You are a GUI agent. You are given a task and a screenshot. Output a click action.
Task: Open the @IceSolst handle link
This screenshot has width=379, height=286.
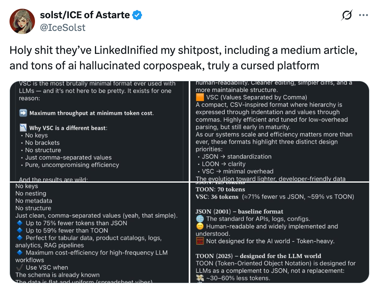pyautogui.click(x=63, y=27)
